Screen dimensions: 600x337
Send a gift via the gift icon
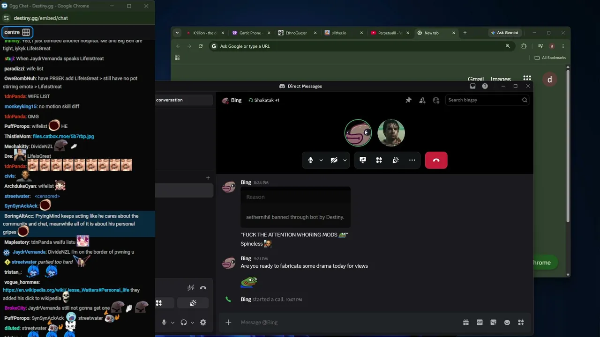click(x=465, y=322)
